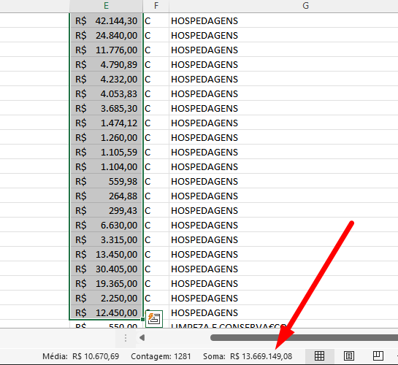The height and width of the screenshot is (365, 398).
Task: Select the cell with 19.365,00
Action: (x=107, y=283)
